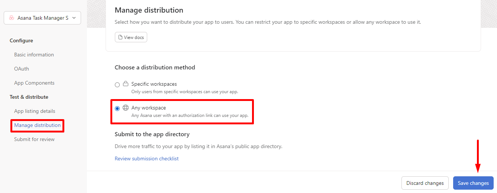Screen dimensions: 497x193
Task: Navigate to App listing details
Action: (x=35, y=111)
